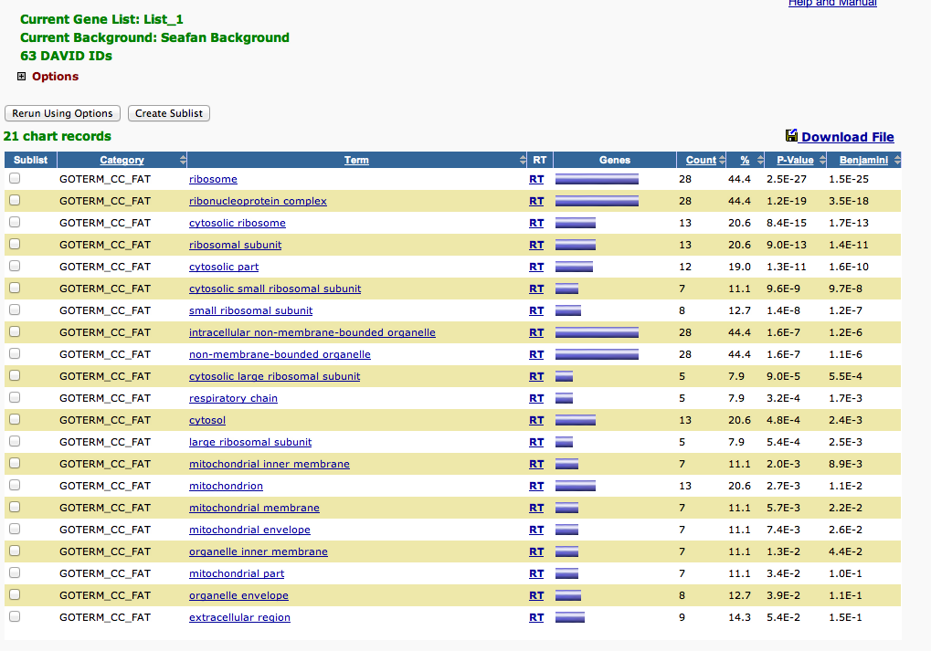The height and width of the screenshot is (651, 931).
Task: Open the Help and Manual link
Action: pos(832,3)
